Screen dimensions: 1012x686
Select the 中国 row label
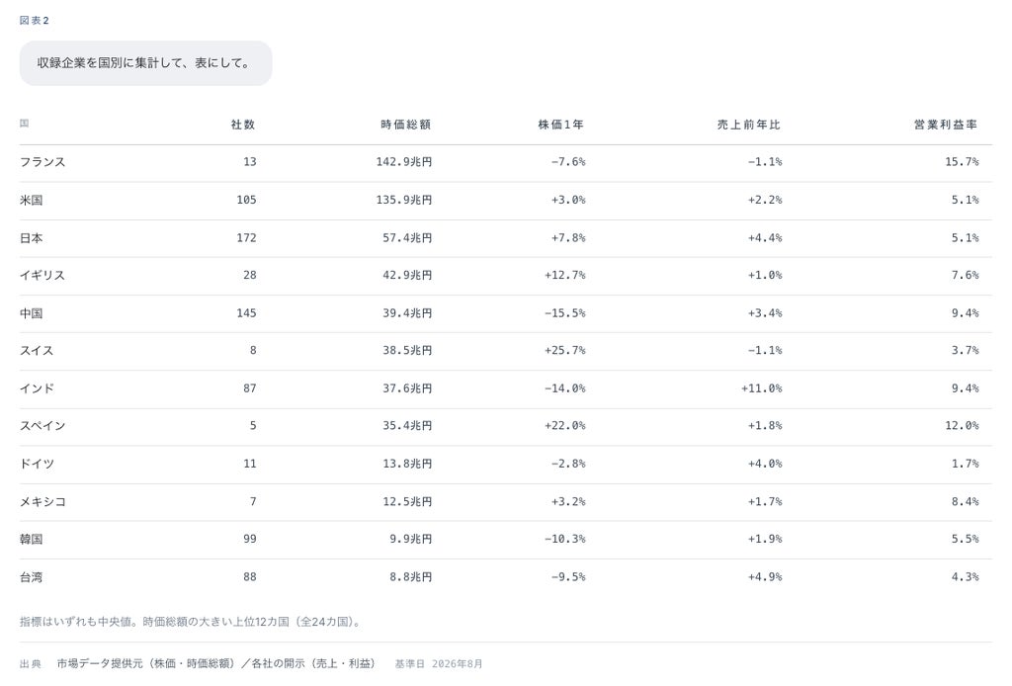point(31,313)
